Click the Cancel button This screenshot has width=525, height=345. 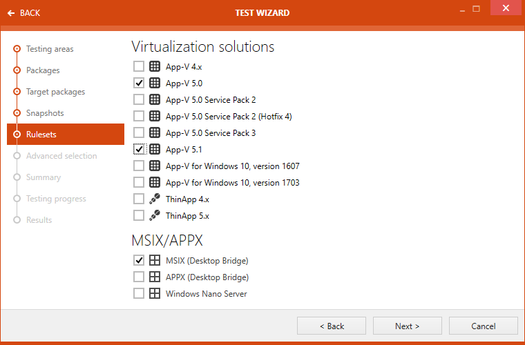click(483, 326)
